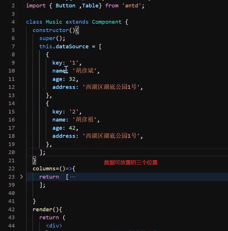Click line number 13 in gutter
Screen dimensions: 228x231
pos(12,95)
